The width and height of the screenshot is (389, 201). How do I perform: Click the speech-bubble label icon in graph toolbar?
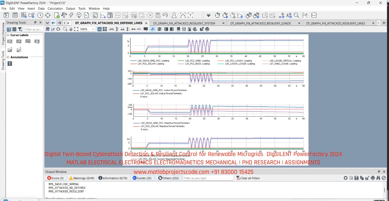tap(146, 29)
